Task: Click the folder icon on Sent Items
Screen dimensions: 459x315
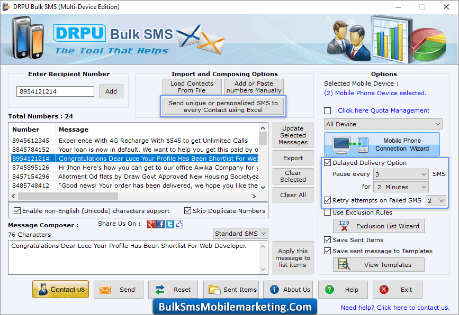Action: (x=214, y=290)
